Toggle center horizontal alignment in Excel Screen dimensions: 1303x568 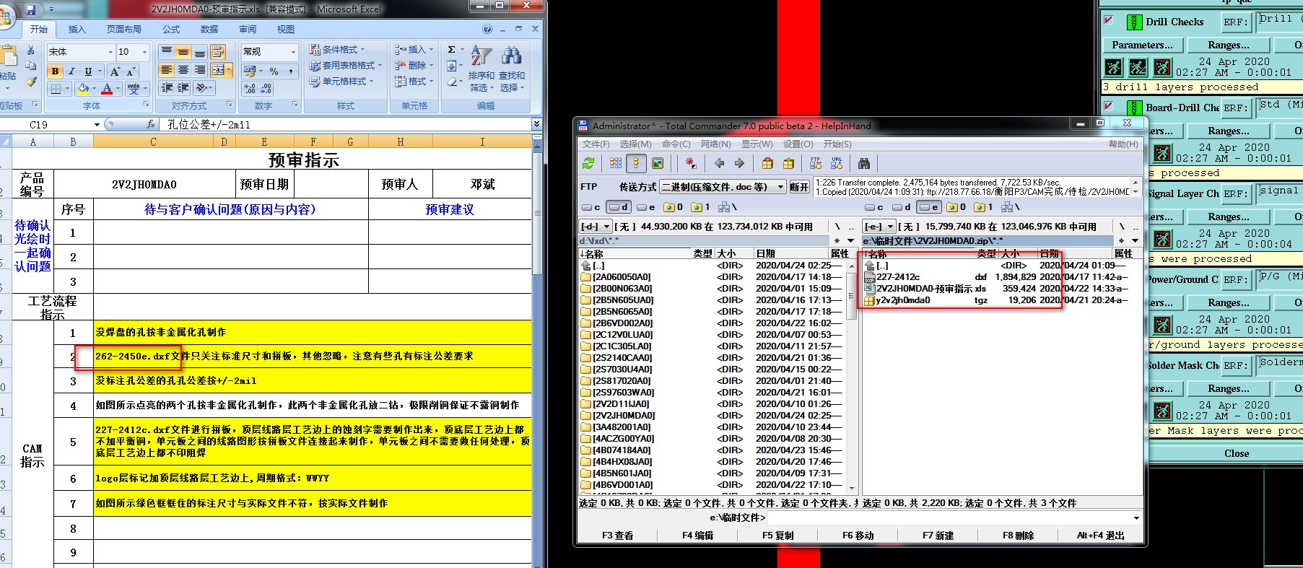(183, 70)
